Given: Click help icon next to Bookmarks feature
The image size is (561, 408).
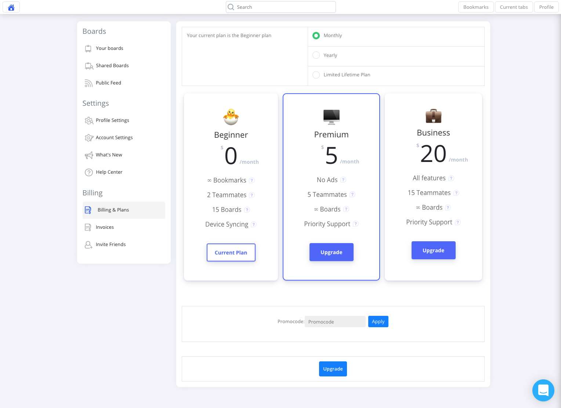Looking at the screenshot, I should coord(252,180).
